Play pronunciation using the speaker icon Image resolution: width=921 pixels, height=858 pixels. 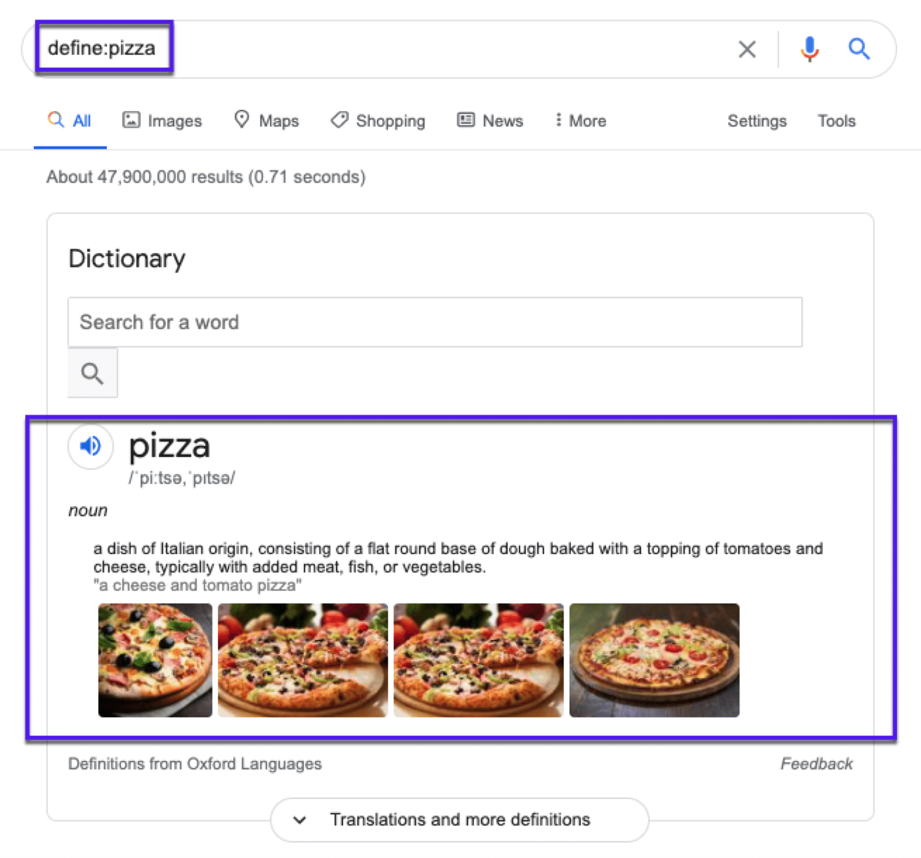(x=90, y=447)
